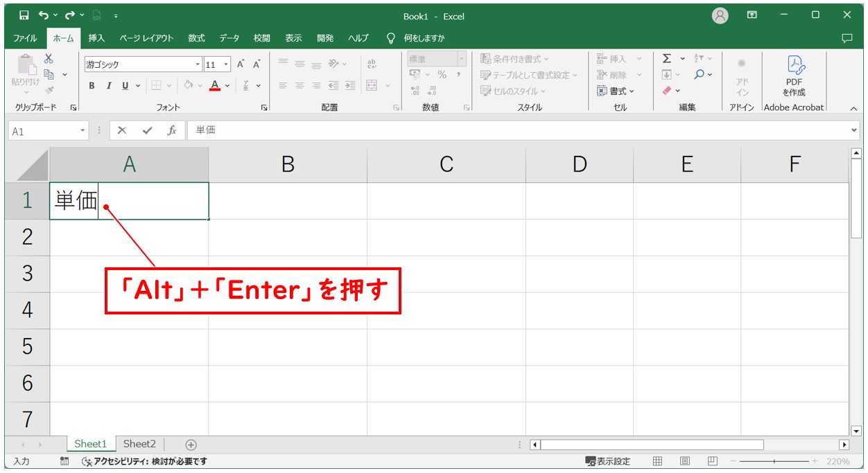Switch to the ページレイアウト tab

[x=146, y=38]
